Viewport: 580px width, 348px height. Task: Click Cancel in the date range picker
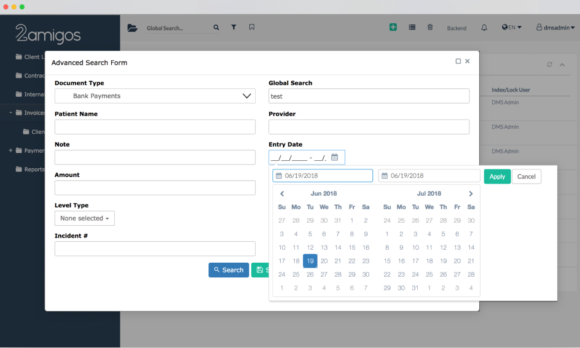[x=526, y=177]
